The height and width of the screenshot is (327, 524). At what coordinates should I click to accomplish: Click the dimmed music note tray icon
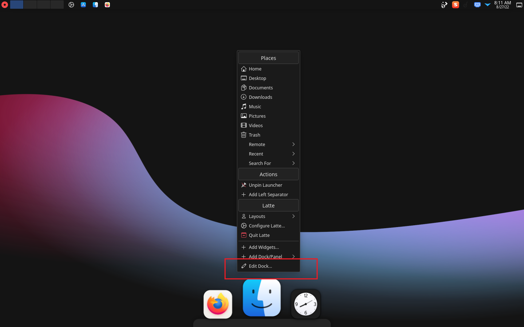click(466, 5)
